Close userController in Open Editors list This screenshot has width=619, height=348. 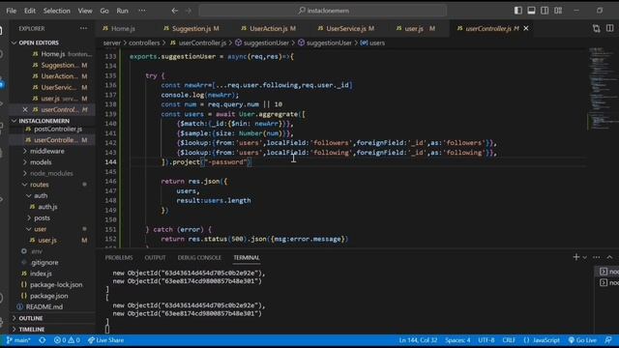click(x=25, y=109)
